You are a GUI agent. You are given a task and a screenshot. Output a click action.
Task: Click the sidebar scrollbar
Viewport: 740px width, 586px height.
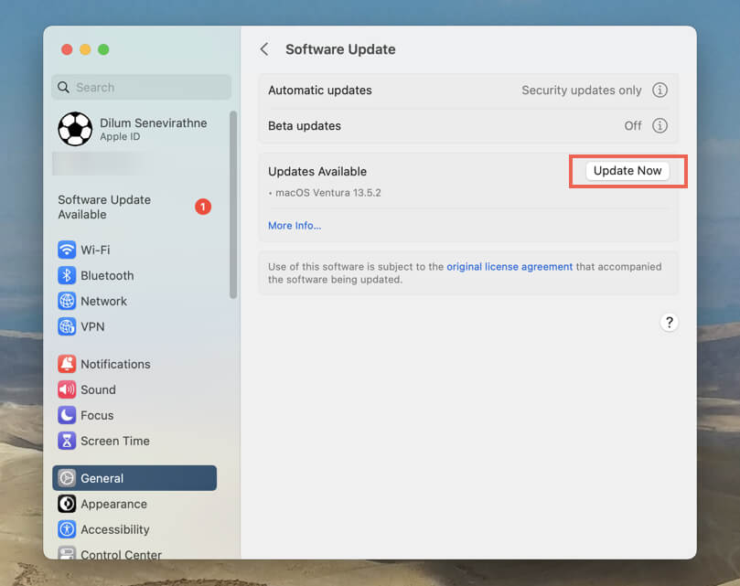pos(233,205)
